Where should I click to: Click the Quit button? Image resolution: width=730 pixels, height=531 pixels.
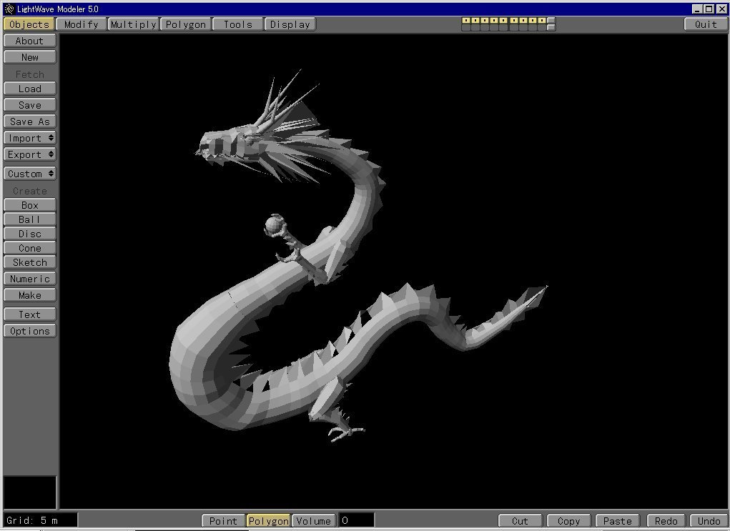(706, 24)
